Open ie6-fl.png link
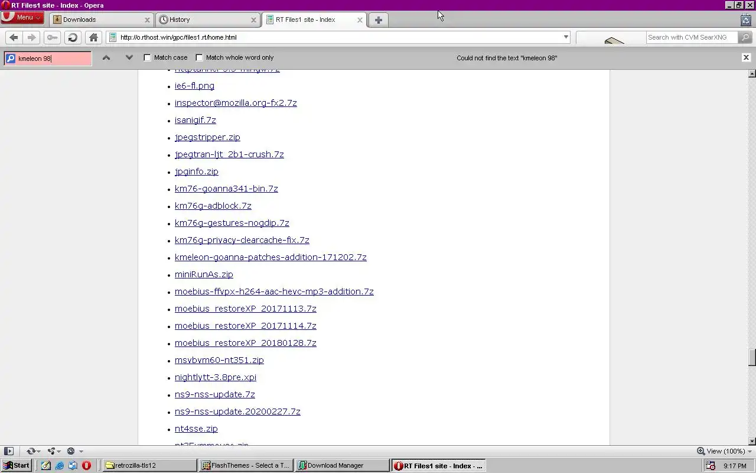Screen dimensions: 756x473 [x=194, y=86]
